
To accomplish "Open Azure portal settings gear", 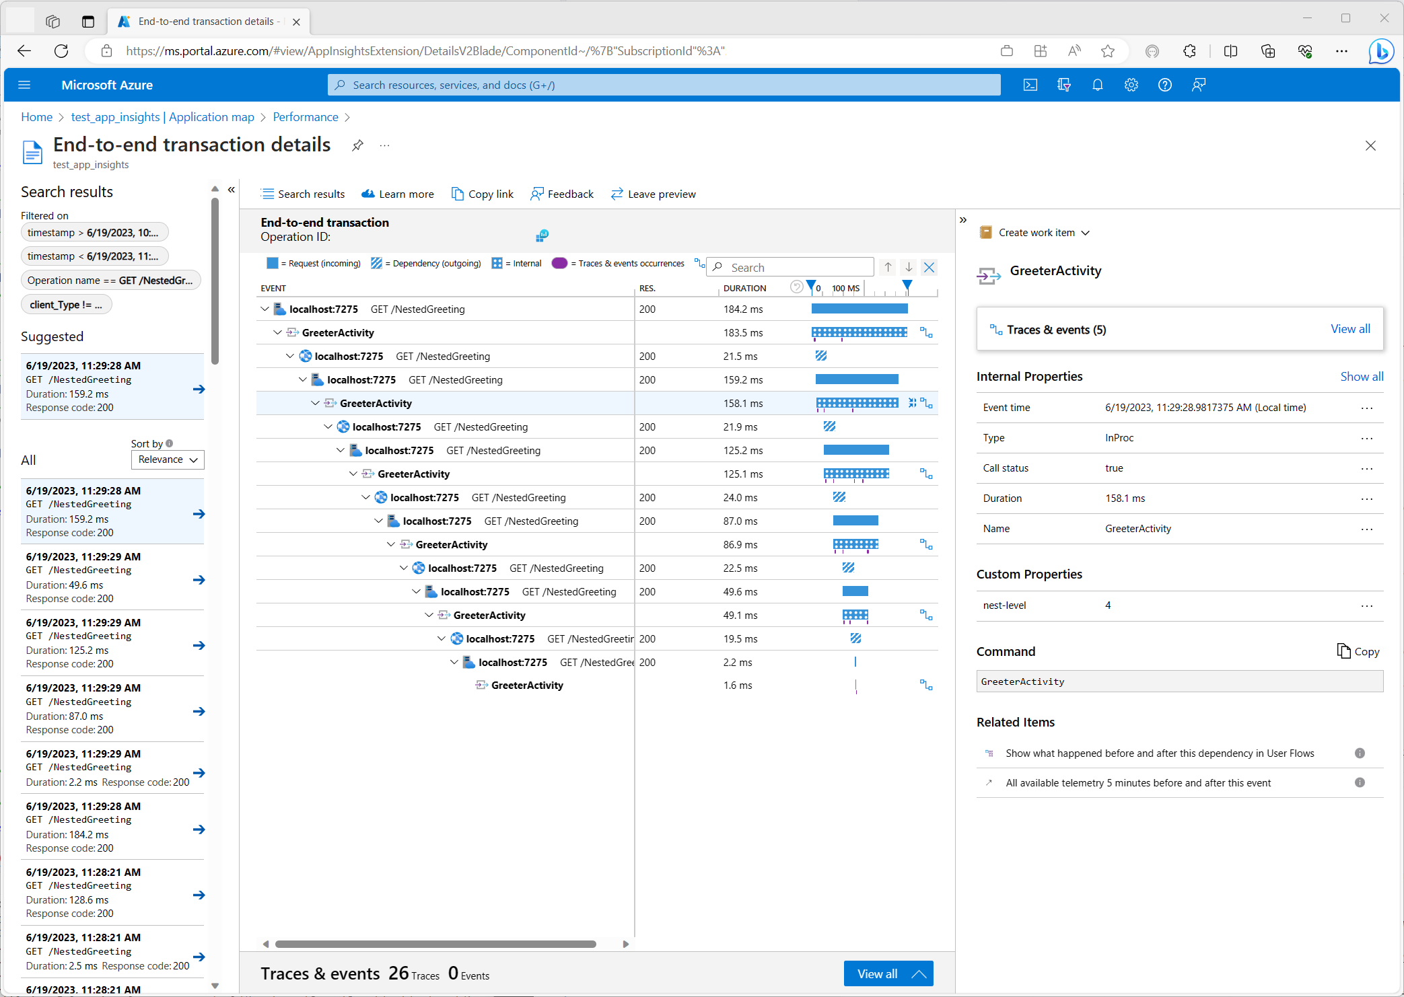I will (x=1131, y=85).
